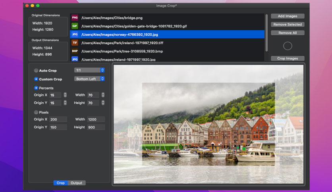Open the 1:1 aspect ratio dropdown
This screenshot has width=332, height=192.
point(89,70)
